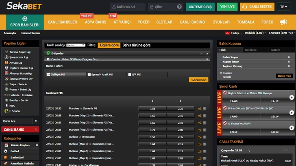Click the Bahis Ara search field
Image resolution: width=296 pixels, height=166 pixels.
pyautogui.click(x=17, y=121)
